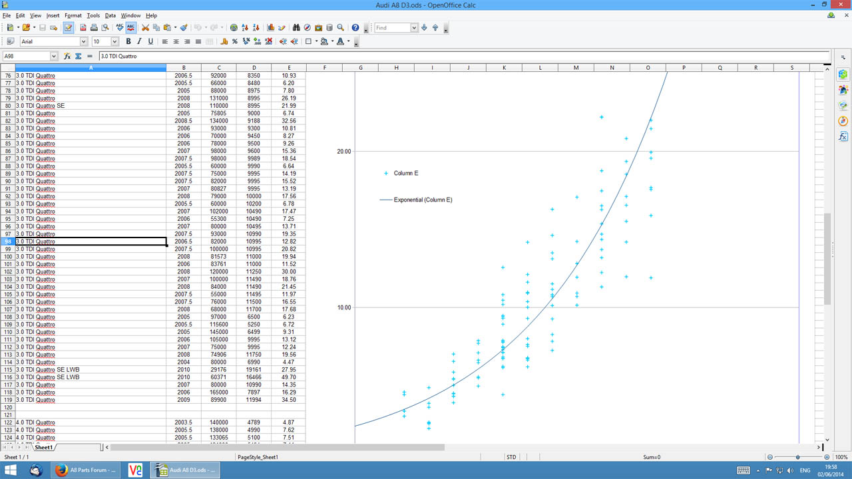Click the Zoom magnifier icon

[x=340, y=28]
